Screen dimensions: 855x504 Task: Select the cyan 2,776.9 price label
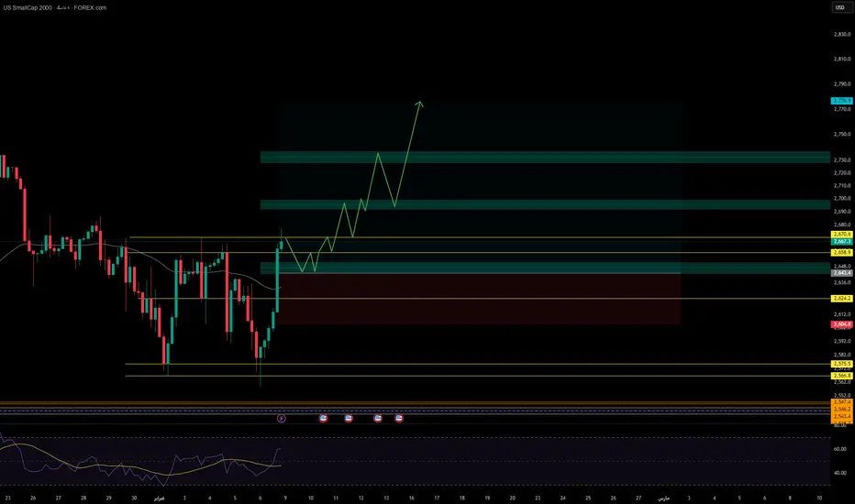842,101
